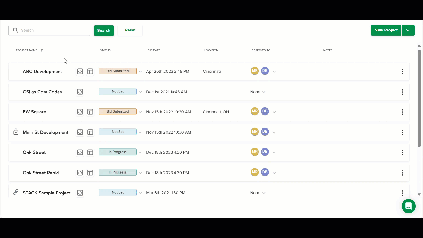This screenshot has width=423, height=238.
Task: Click the link icon beside STACK Sample Project
Action: pyautogui.click(x=16, y=192)
